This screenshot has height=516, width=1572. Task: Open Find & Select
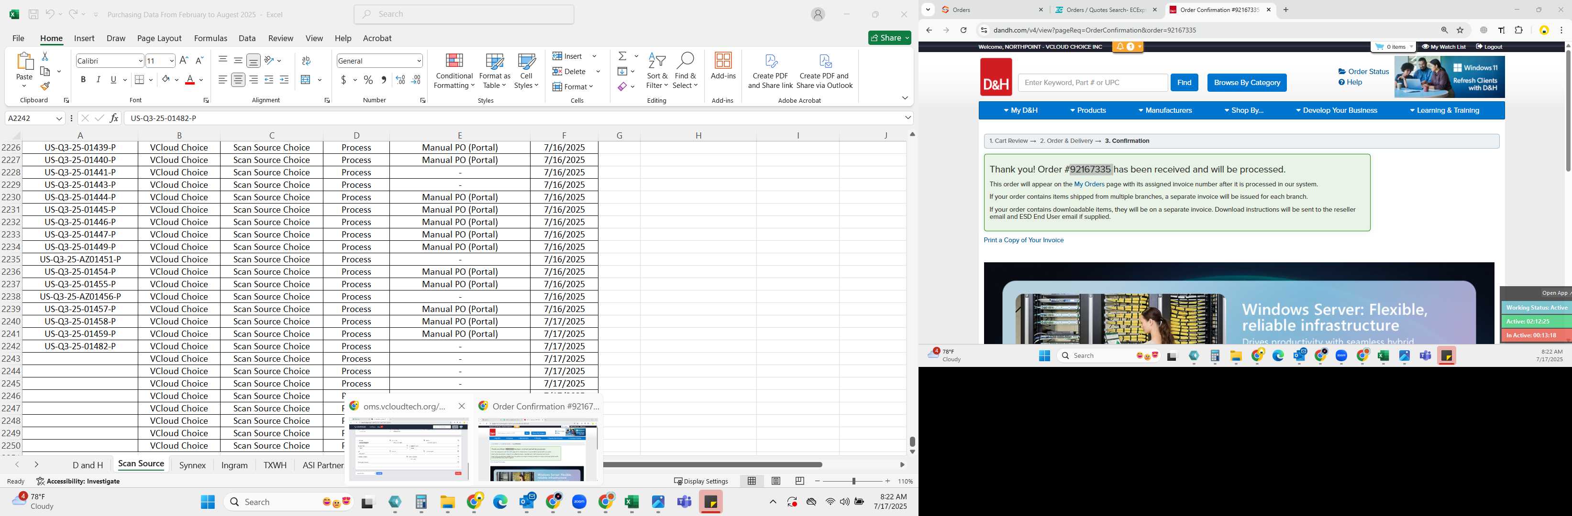point(685,71)
